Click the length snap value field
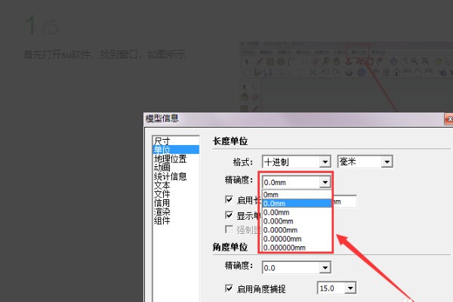 [344, 202]
